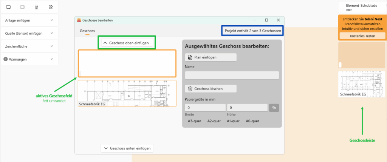
Task: Click Geschoss unten einfügen button
Action: tap(127, 148)
